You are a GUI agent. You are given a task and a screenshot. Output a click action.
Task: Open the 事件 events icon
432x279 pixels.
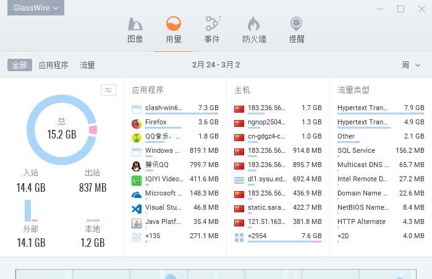click(212, 24)
